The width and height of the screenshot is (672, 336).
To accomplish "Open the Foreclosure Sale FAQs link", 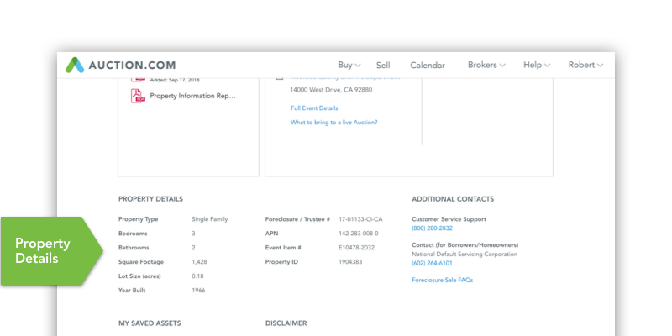I will click(x=442, y=280).
